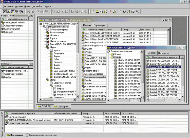The width and height of the screenshot is (190, 138).
Task: Click the green sort icon in bottom archive header
Action: (x=7, y=113)
